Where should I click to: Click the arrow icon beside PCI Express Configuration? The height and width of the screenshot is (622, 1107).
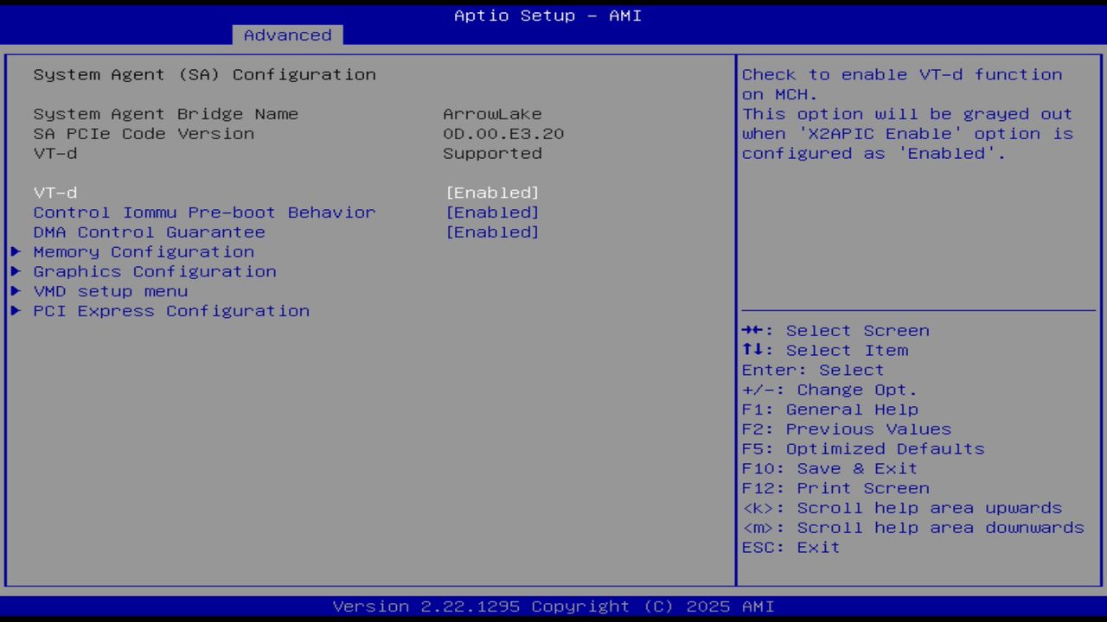[x=16, y=311]
